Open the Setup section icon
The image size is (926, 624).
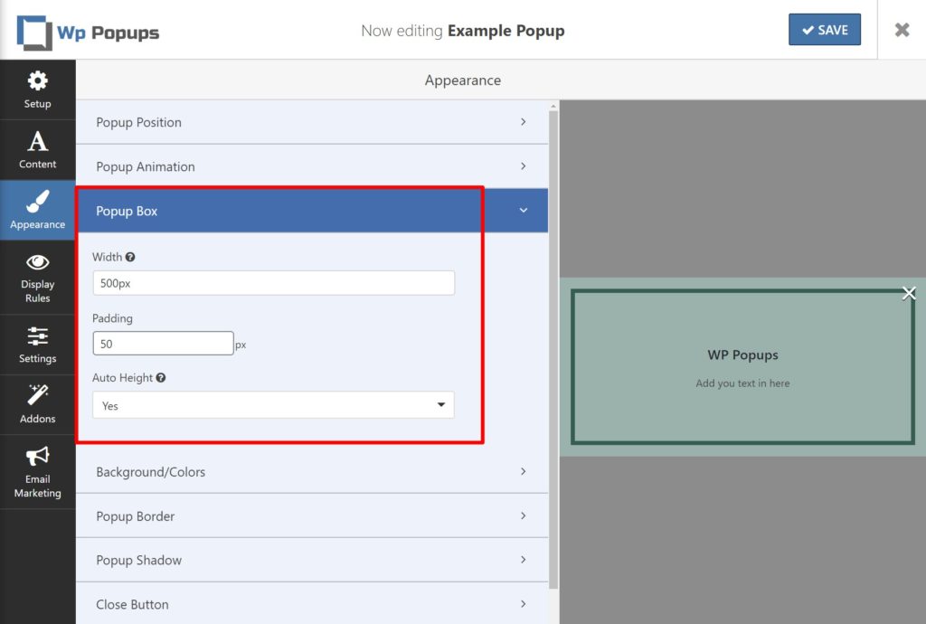click(38, 81)
